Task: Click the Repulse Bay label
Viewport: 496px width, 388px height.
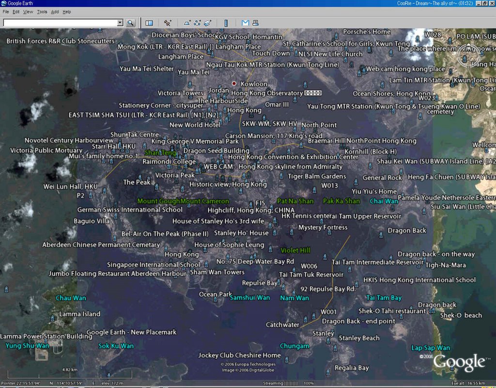Action: point(260,283)
